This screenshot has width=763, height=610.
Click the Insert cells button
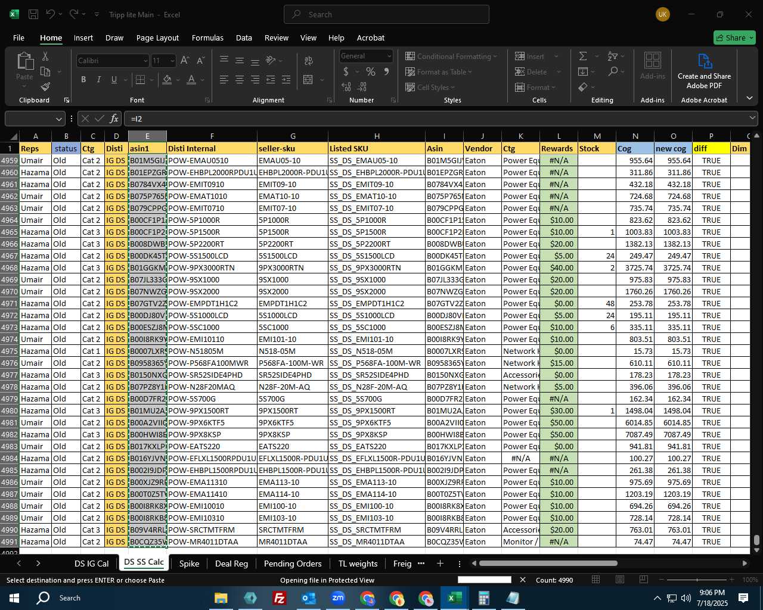530,56
